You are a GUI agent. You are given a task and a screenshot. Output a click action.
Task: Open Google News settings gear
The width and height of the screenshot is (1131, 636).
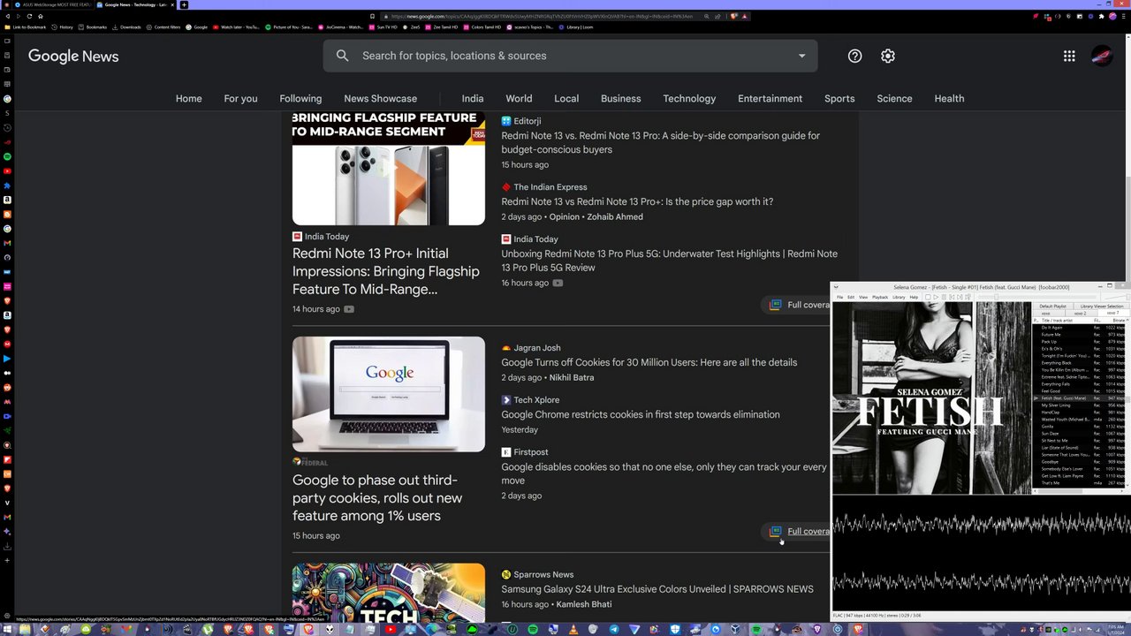click(x=888, y=56)
